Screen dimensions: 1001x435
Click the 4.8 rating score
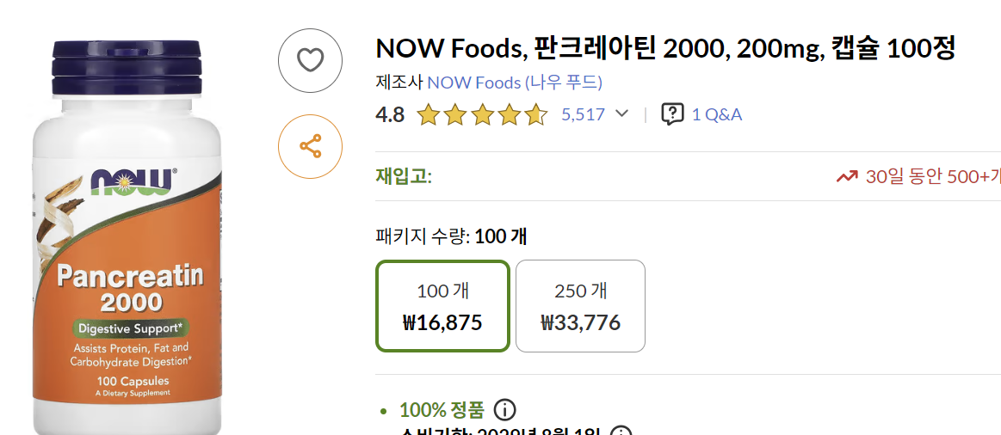[390, 114]
